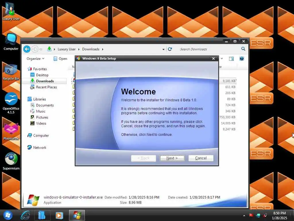This screenshot has width=294, height=221.
Task: Cancel the Windows 8 Beta Setup installer
Action: [201, 158]
